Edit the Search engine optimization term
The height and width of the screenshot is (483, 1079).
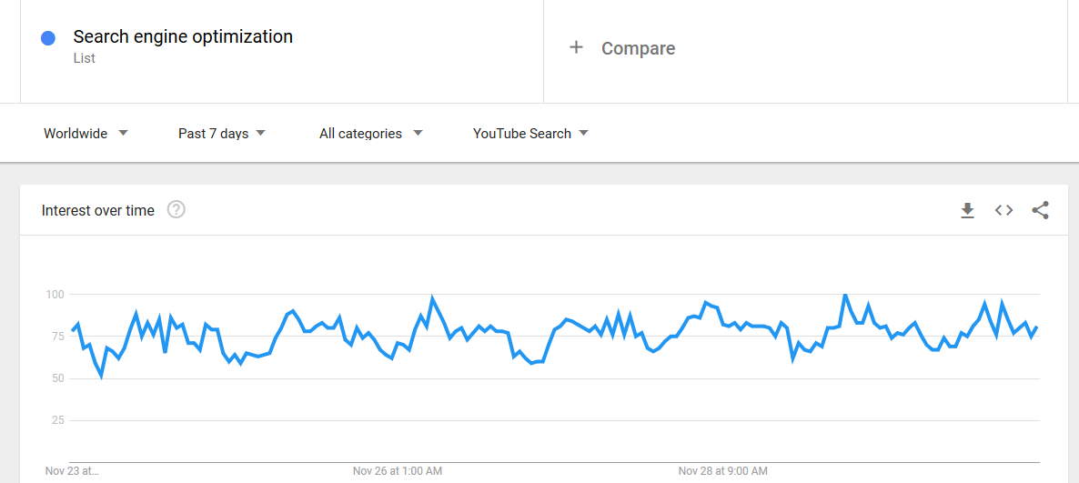183,36
